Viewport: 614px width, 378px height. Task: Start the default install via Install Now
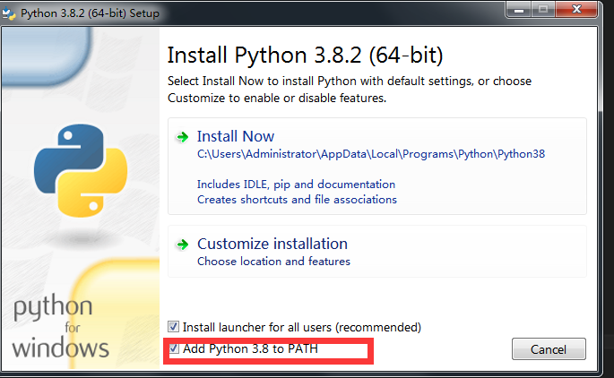point(236,137)
